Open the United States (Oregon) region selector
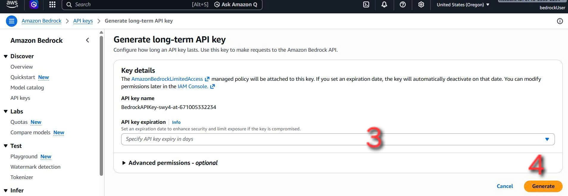Screen dimensions: 568x196 463,4
